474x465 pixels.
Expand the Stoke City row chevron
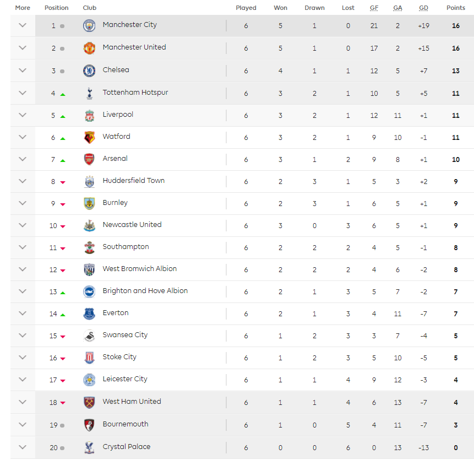click(x=23, y=357)
